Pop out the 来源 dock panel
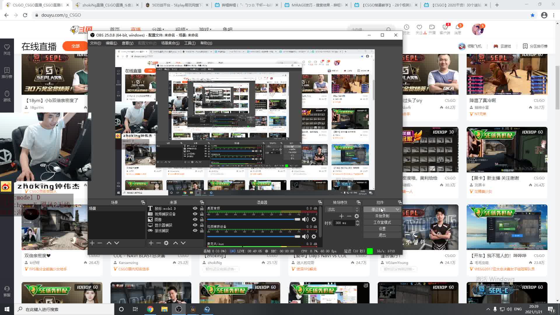The width and height of the screenshot is (560, 315). (202, 202)
